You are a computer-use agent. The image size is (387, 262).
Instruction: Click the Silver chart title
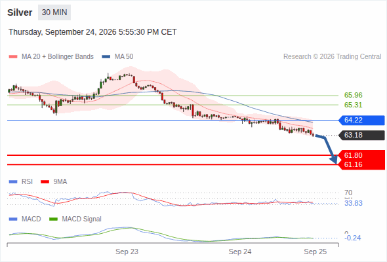(x=20, y=12)
